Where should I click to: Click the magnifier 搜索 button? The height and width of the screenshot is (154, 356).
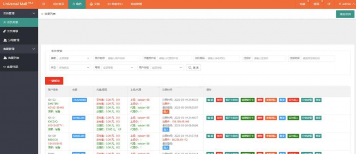[x=193, y=68]
